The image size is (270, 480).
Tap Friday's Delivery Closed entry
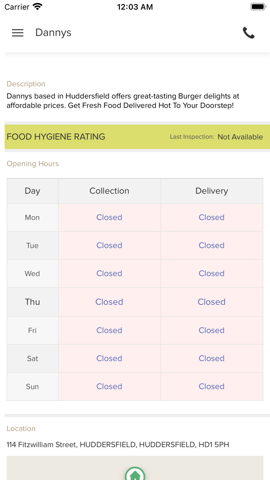coord(211,330)
